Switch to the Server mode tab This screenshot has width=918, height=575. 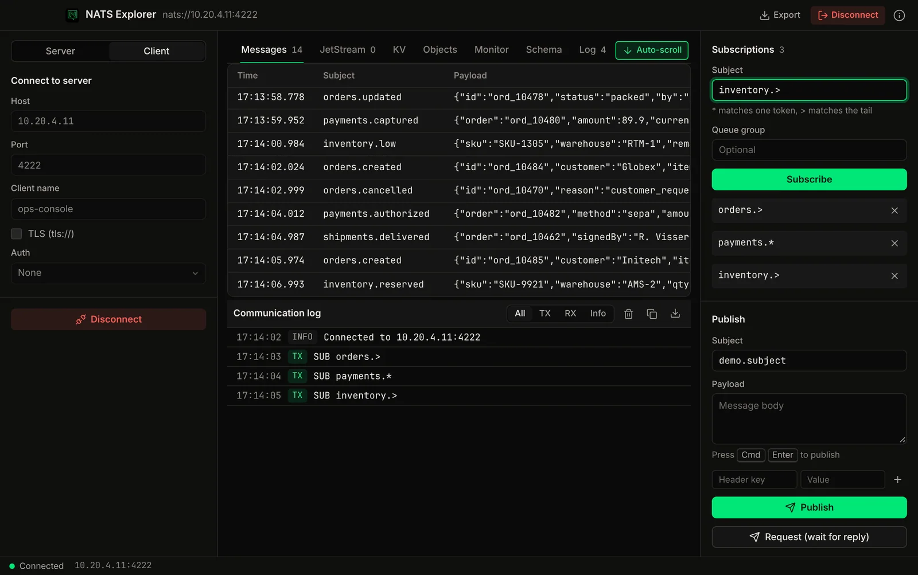(60, 51)
